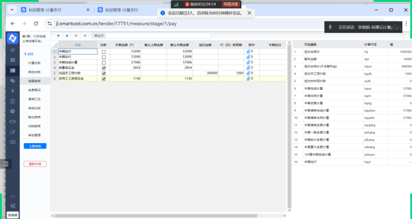The height and width of the screenshot is (219, 412).
Task: Open the settings gear icon in sidebar
Action: coord(12,206)
